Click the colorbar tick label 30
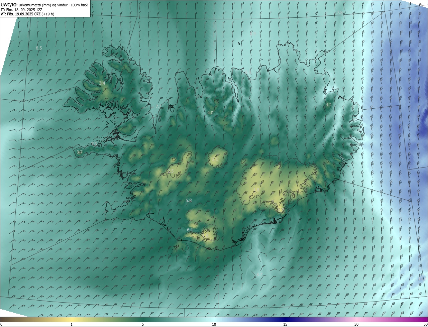Viewport: 428px width, 327px height. 356,324
